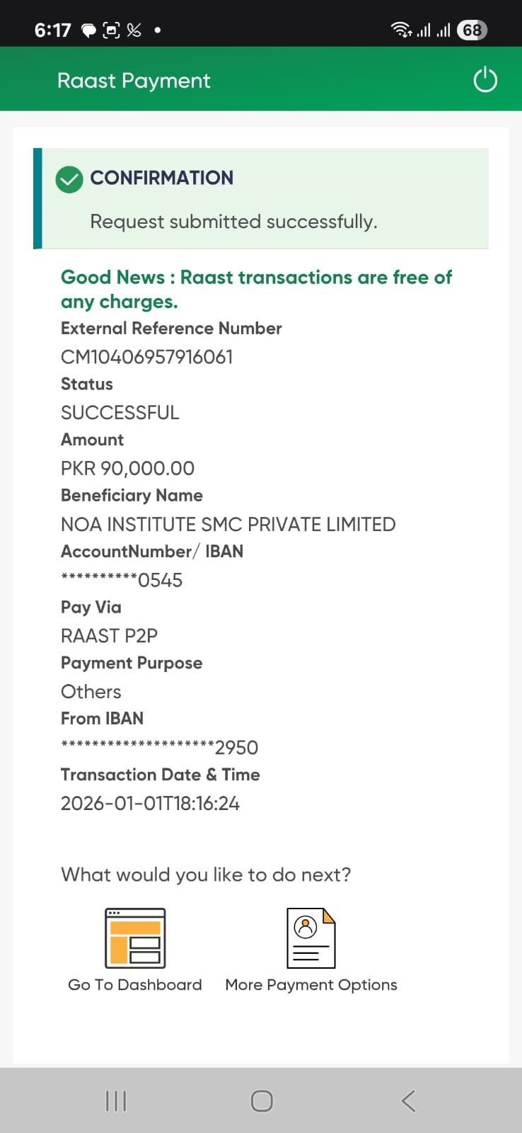This screenshot has width=522, height=1133.
Task: Tap the Go To Dashboard icon
Action: tap(135, 938)
